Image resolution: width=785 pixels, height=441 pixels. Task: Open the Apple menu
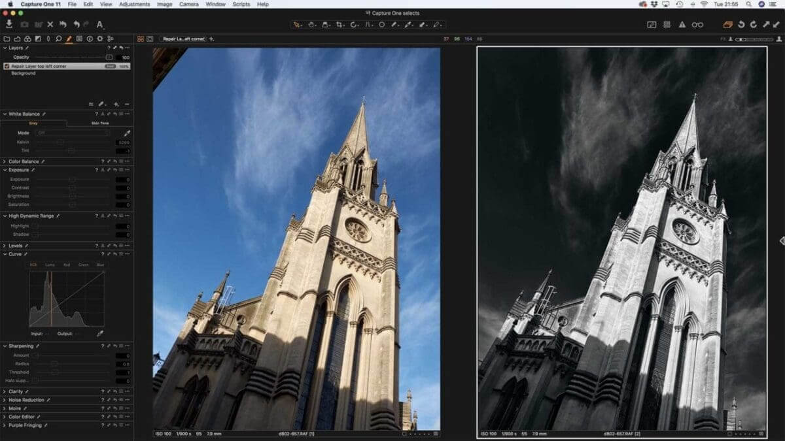[10, 4]
